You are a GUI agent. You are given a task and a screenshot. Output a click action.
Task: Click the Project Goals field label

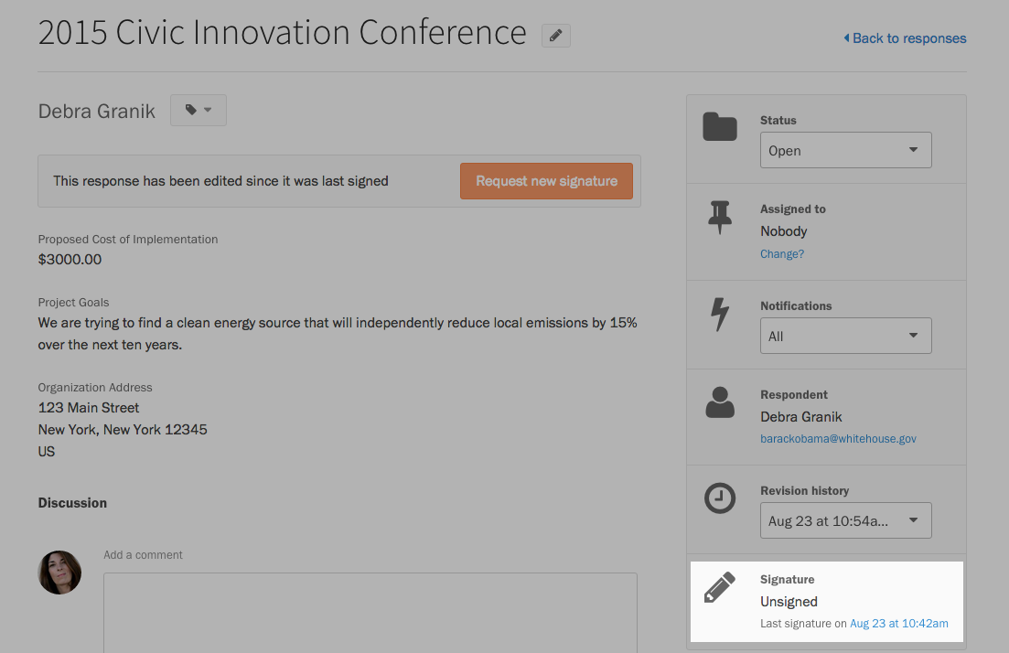[73, 303]
